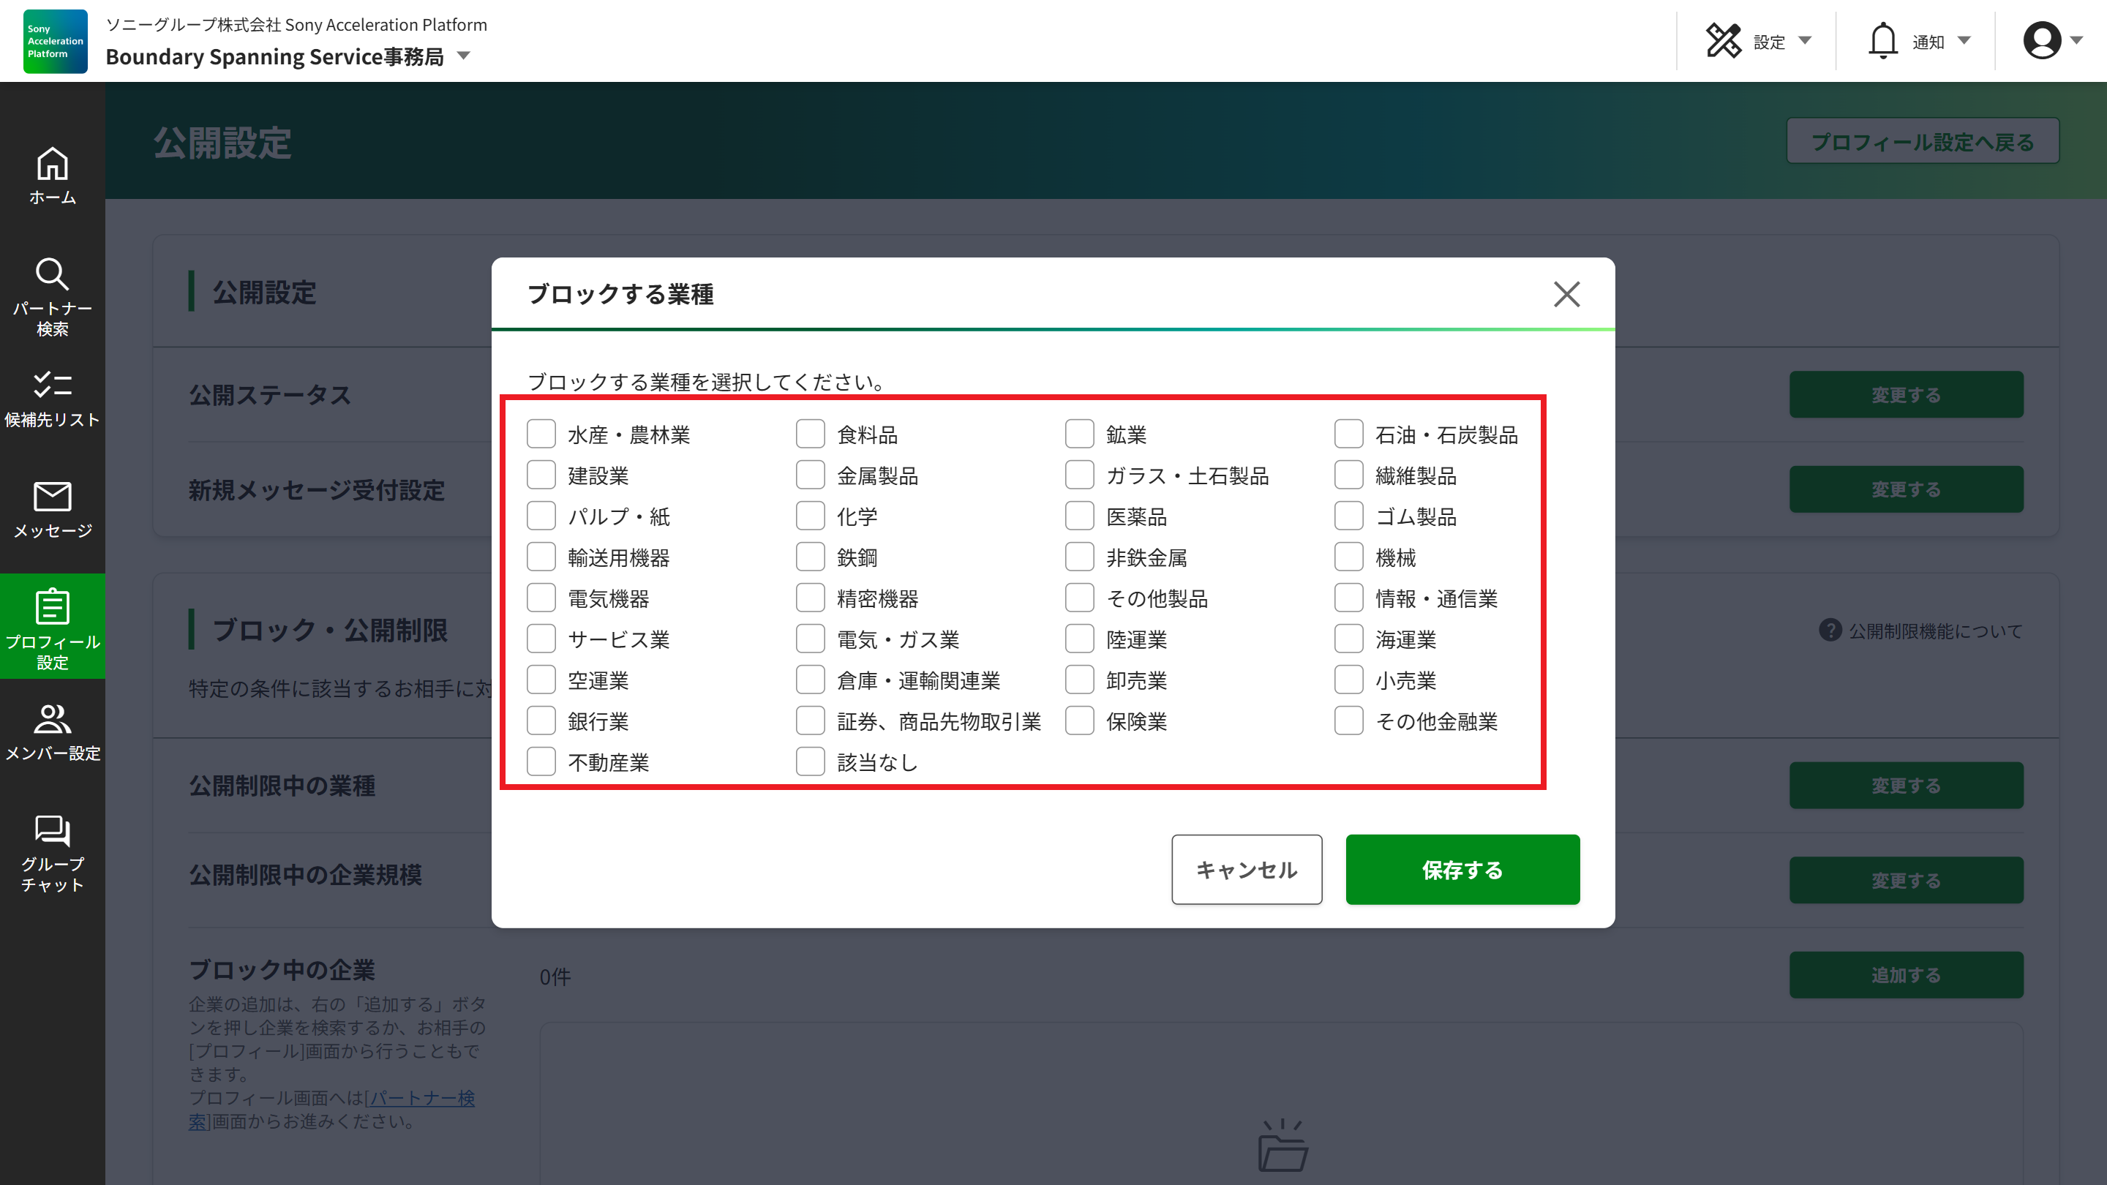Click the キャンセル button

coord(1246,869)
